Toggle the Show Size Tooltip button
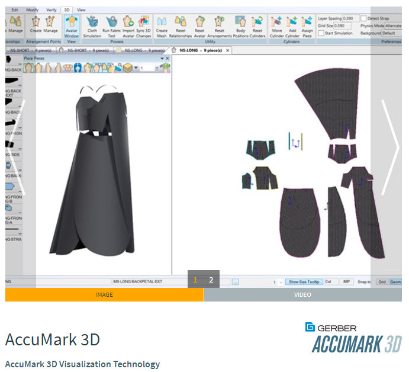Viewport: 409px width, 372px height. click(304, 282)
